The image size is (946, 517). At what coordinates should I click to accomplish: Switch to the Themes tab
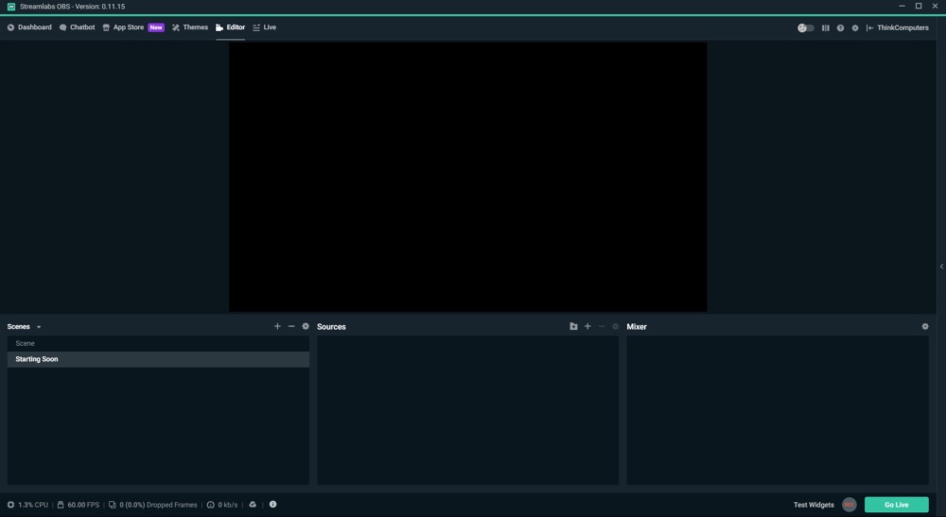[x=189, y=27]
